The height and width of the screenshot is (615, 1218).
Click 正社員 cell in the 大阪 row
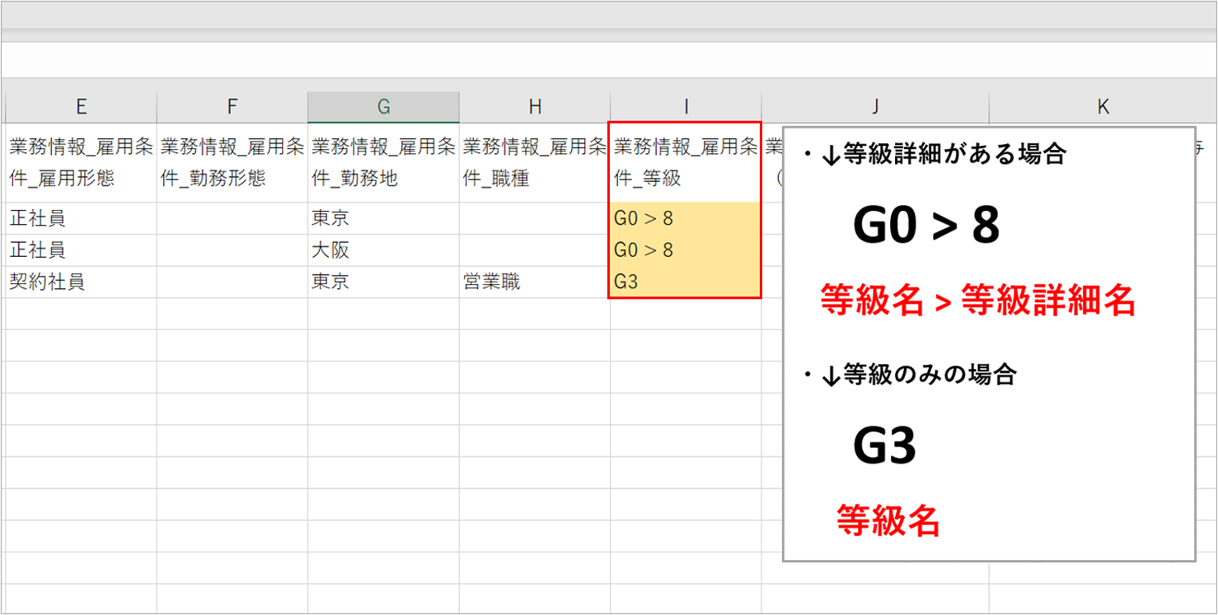coord(81,250)
